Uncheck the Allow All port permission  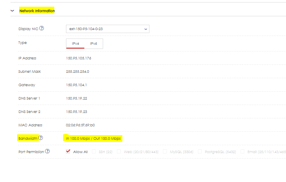(x=68, y=151)
